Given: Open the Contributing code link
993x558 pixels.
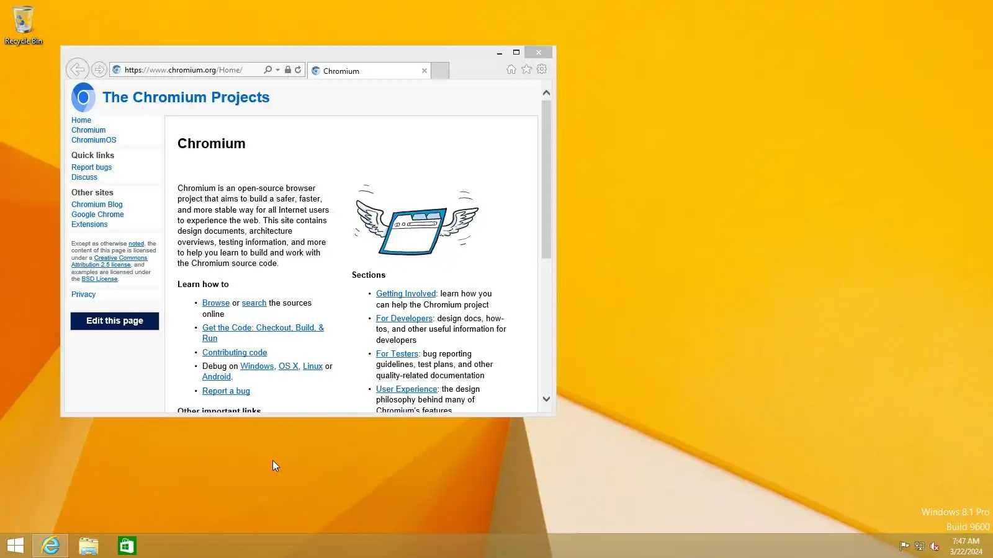Looking at the screenshot, I should [235, 353].
